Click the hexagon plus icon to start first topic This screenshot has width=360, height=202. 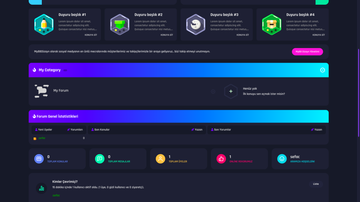tap(231, 91)
